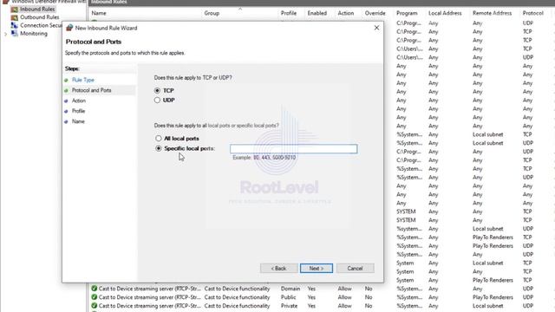Select the Profile step in the wizard

point(78,111)
